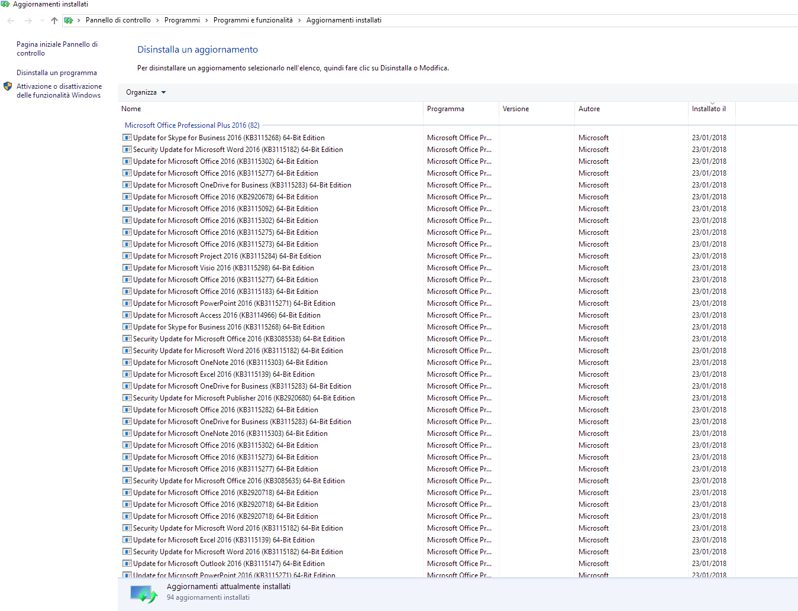Select Update for Microsoft Outlook 2016 (KB3115147) row

pyautogui.click(x=427, y=564)
